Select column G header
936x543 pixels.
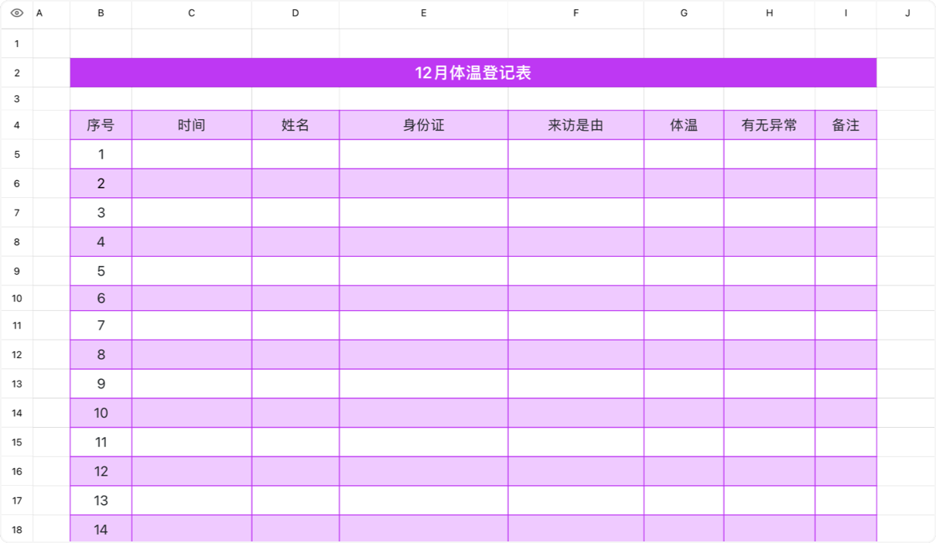pyautogui.click(x=684, y=13)
